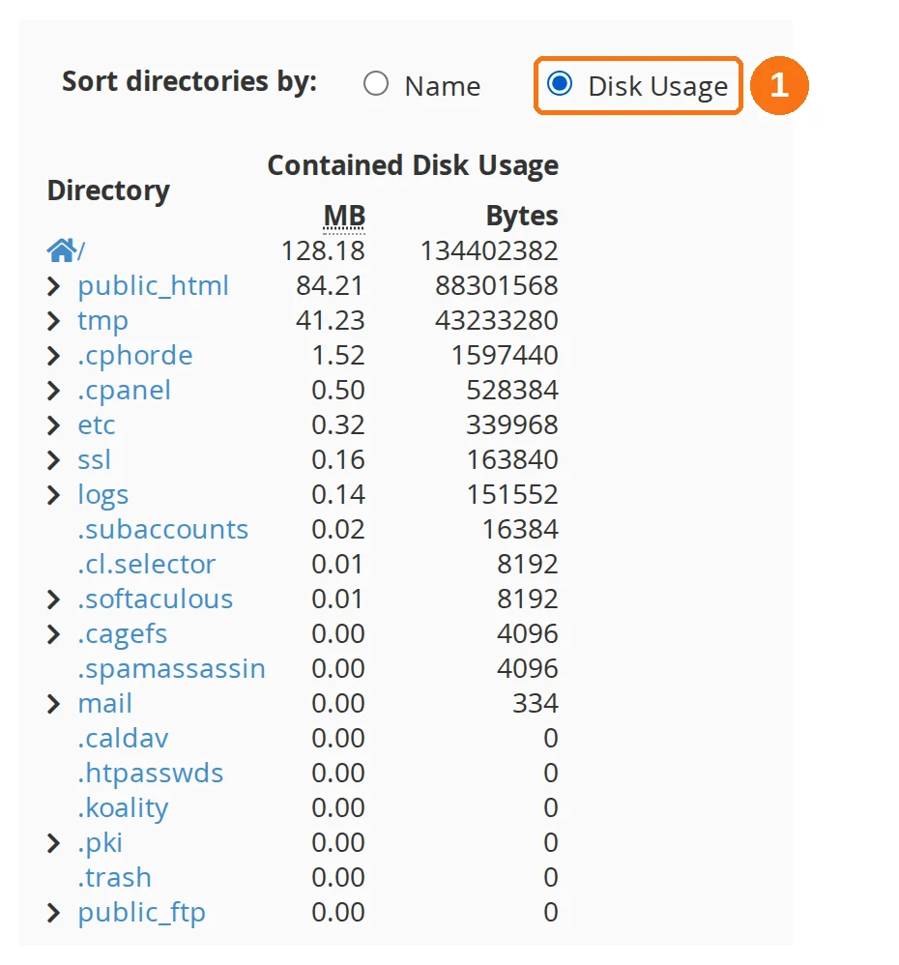This screenshot has width=899, height=965.
Task: Open the public_ftp directory link
Action: [x=141, y=914]
